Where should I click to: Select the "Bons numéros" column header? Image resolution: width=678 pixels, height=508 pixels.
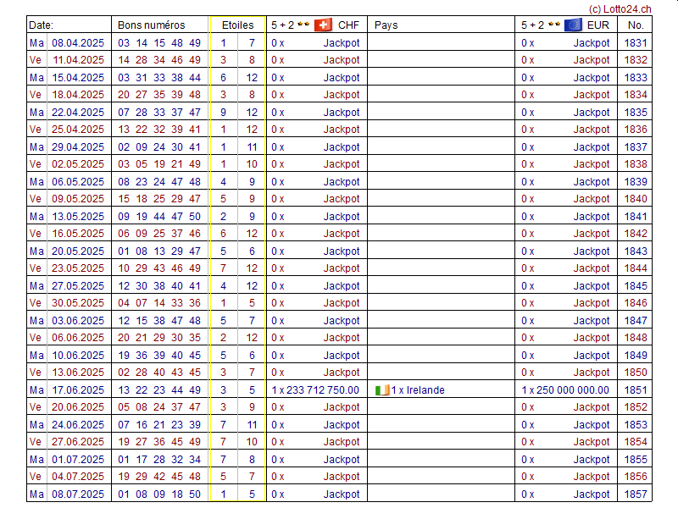point(150,25)
